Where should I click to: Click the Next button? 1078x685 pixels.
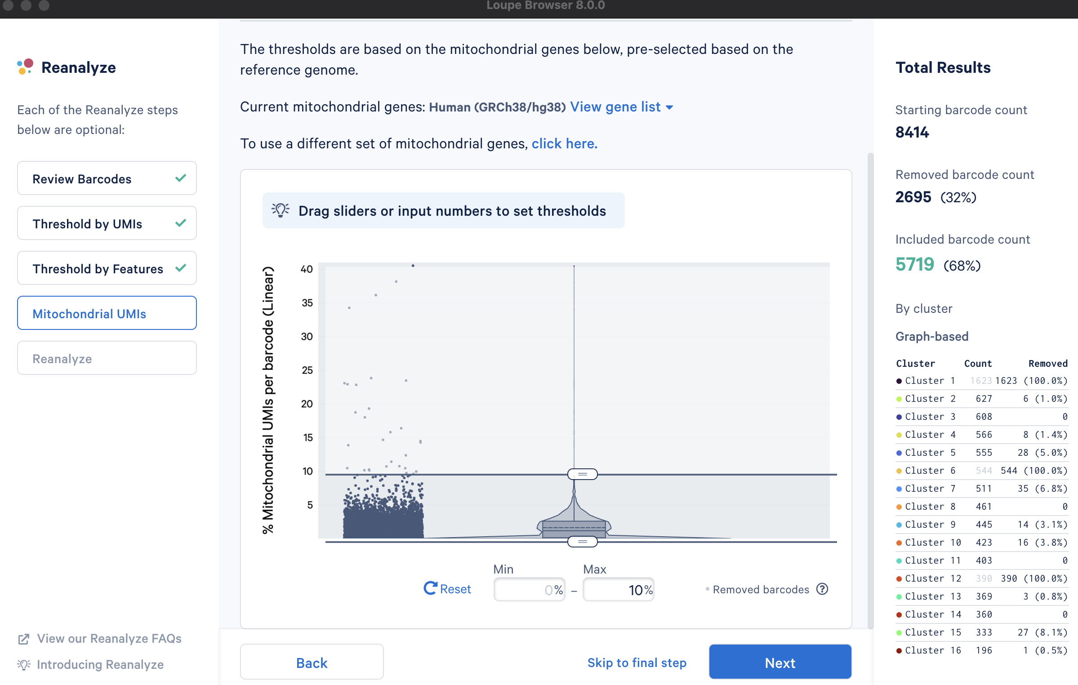pyautogui.click(x=780, y=662)
